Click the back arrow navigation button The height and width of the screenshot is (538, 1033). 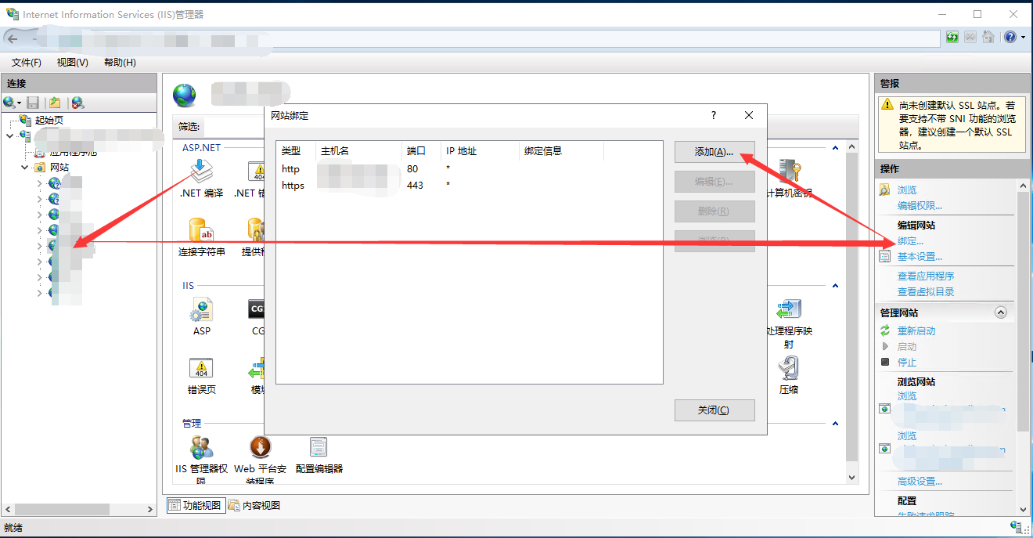tap(13, 38)
